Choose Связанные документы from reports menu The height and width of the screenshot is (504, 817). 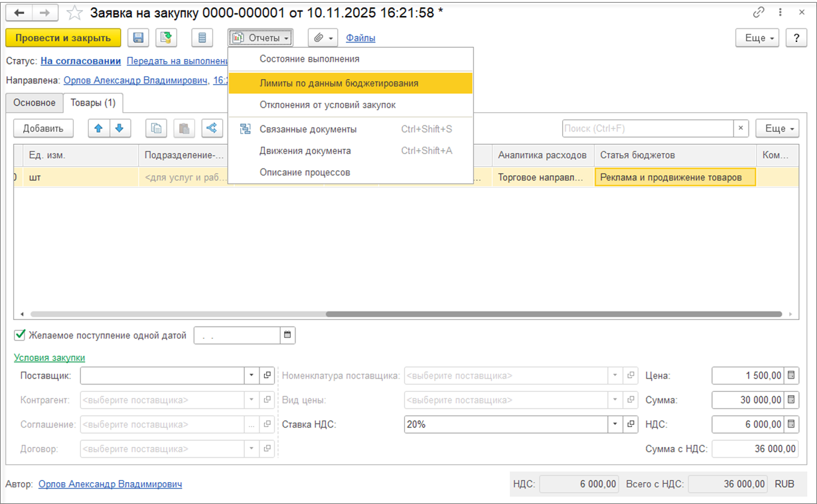[308, 129]
